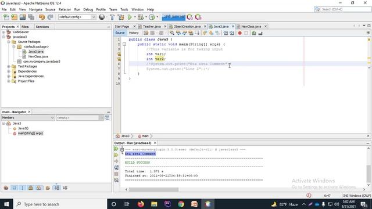Click the Source view button
This screenshot has height=209, width=372.
120,33
